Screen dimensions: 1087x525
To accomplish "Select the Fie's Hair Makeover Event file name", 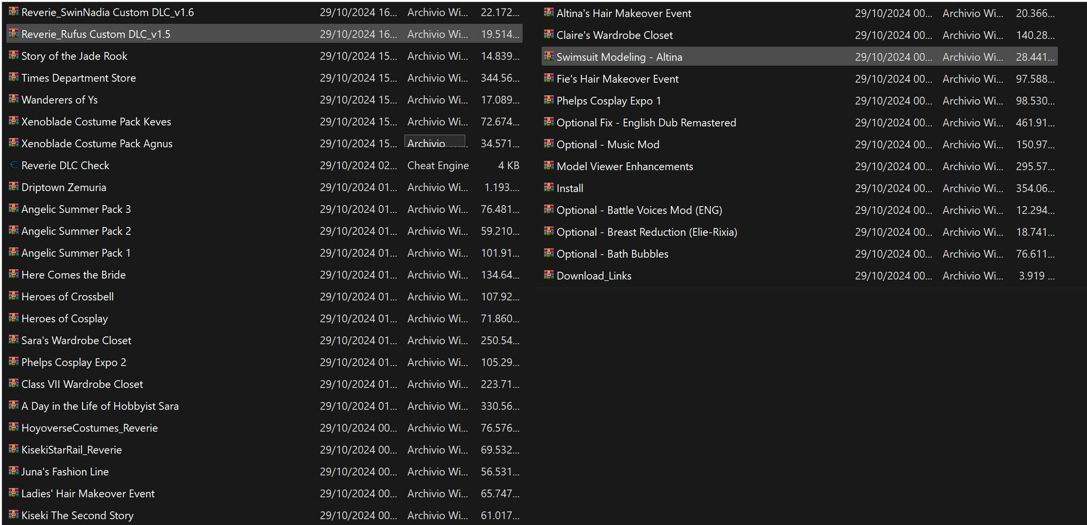I will (617, 79).
